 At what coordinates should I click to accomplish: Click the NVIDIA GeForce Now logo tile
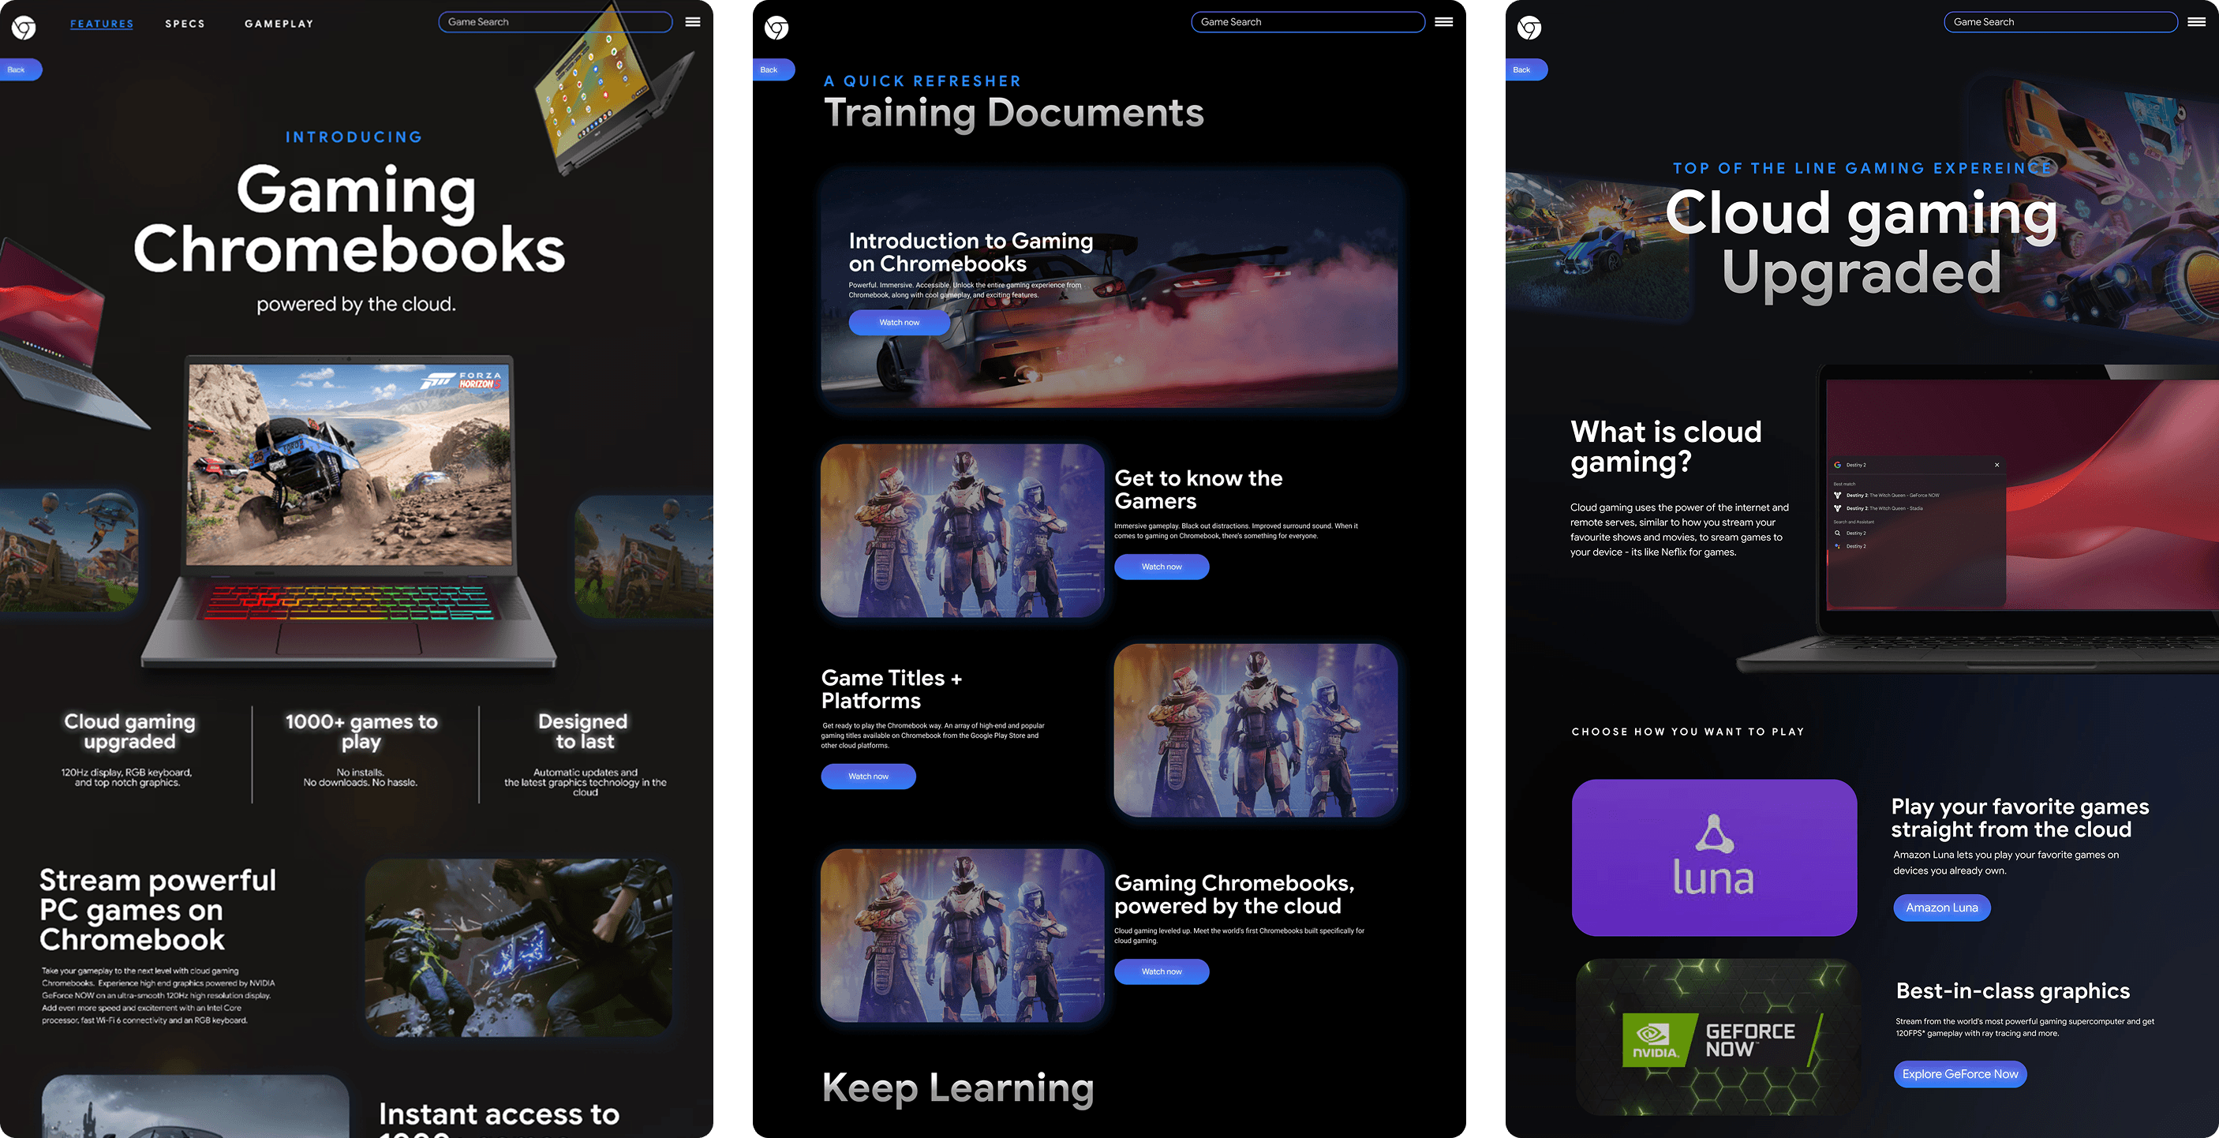(x=1717, y=1038)
